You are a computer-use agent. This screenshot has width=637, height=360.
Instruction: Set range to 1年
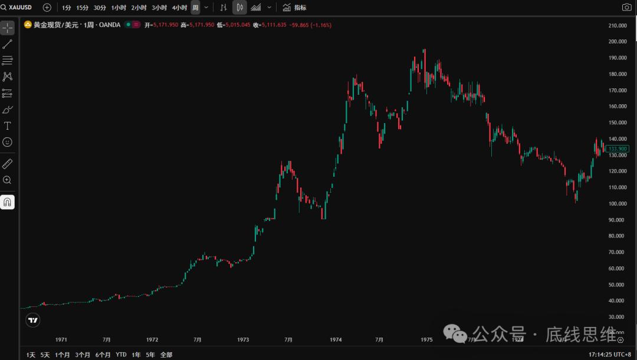[136, 355]
